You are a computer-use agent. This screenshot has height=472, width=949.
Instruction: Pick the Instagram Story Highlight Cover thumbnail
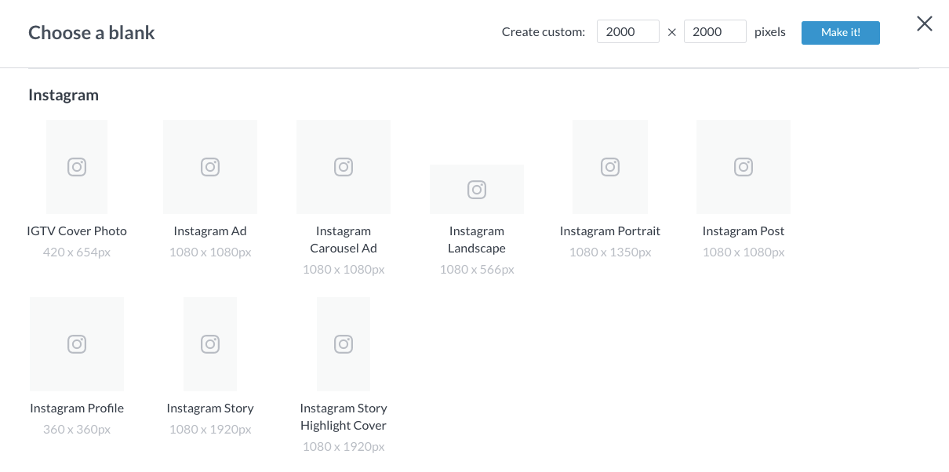point(344,344)
